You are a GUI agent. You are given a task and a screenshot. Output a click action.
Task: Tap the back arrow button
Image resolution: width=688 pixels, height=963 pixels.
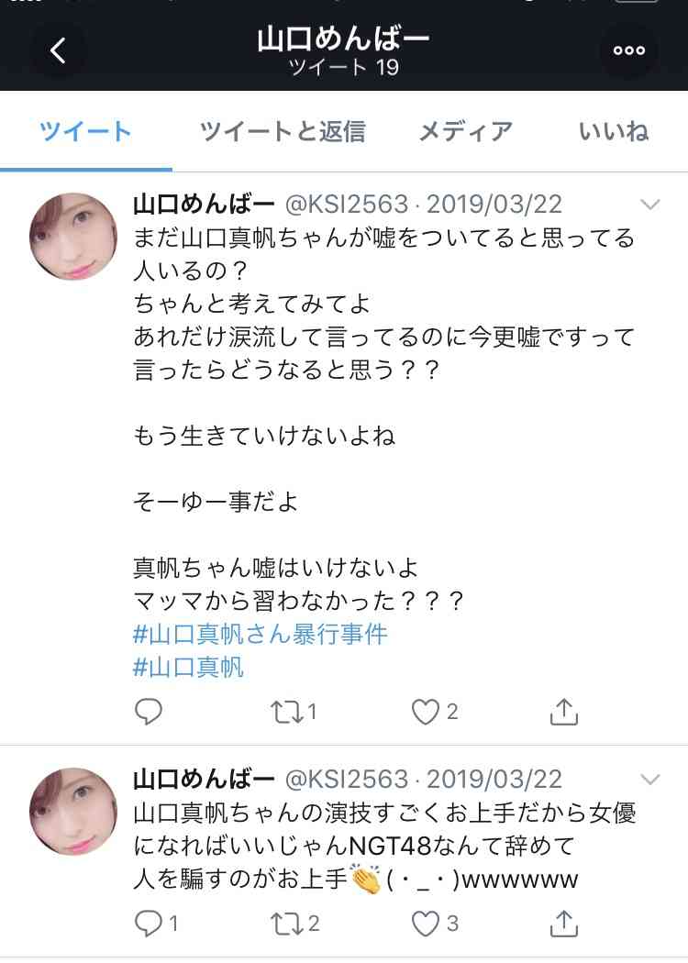(58, 51)
